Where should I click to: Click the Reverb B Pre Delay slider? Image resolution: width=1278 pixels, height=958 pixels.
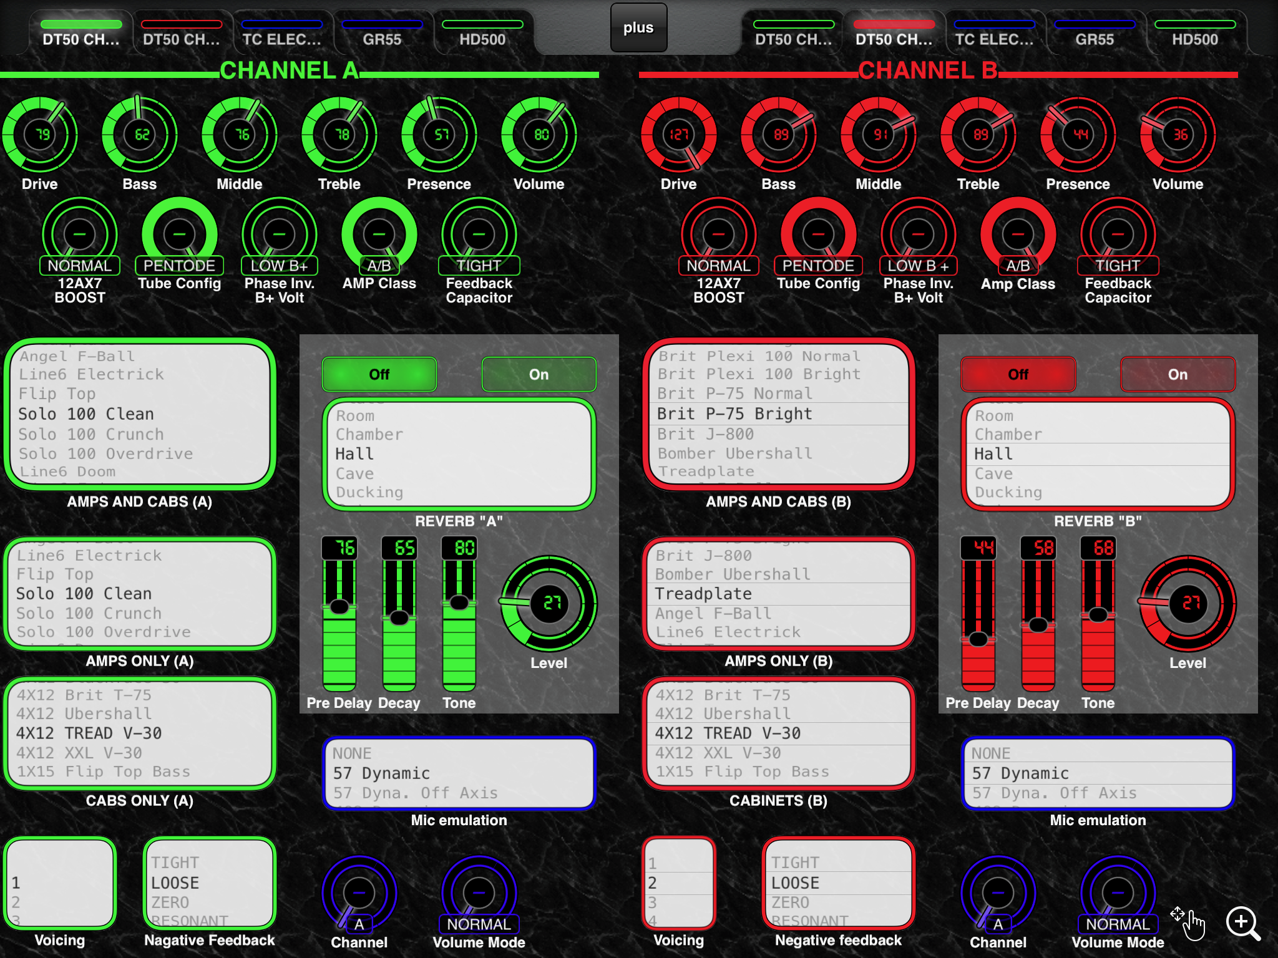coord(978,614)
